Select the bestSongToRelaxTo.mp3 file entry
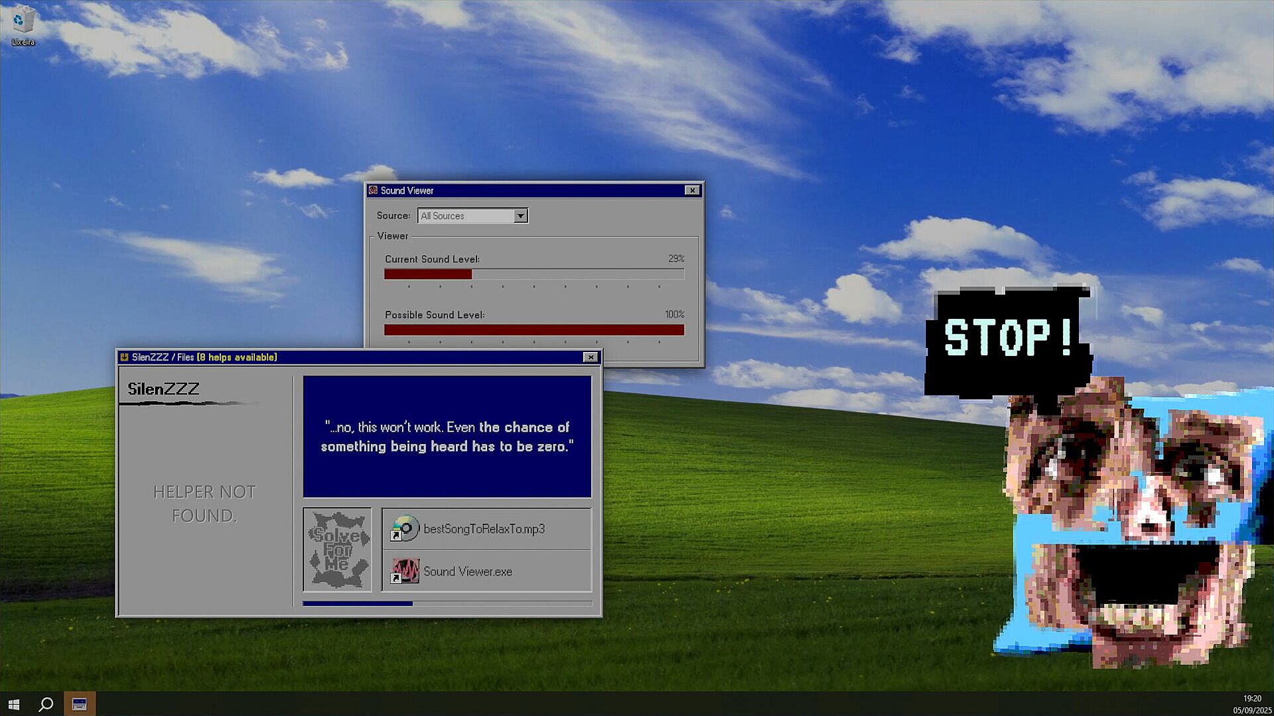This screenshot has height=716, width=1274. 484,529
